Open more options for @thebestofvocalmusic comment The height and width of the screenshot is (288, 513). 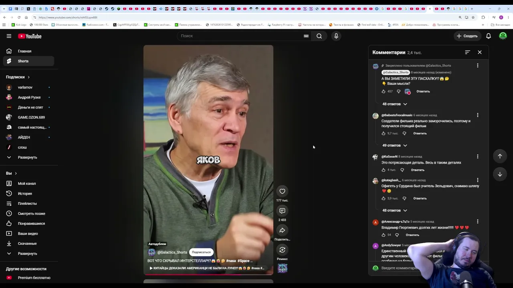pos(478,115)
